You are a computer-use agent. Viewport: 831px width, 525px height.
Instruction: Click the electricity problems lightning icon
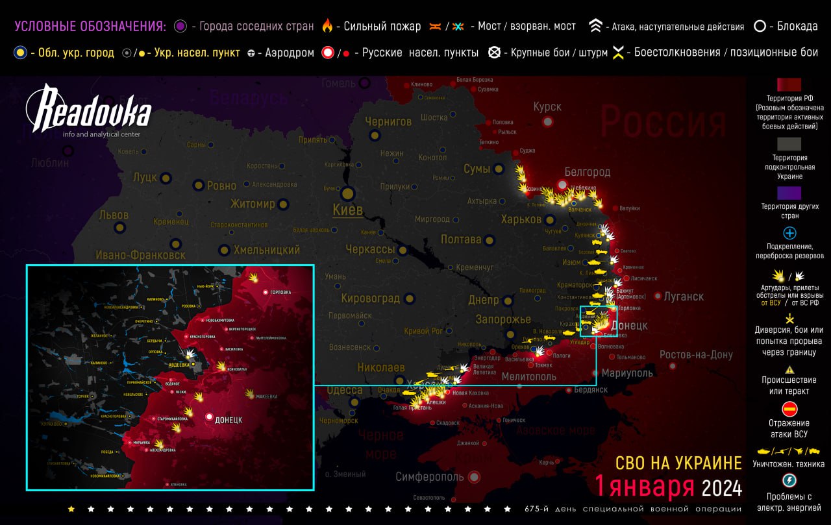coord(789,480)
